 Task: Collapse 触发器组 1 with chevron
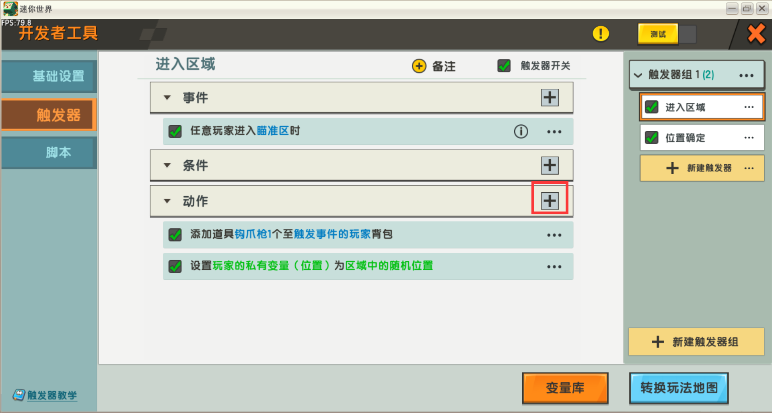638,75
